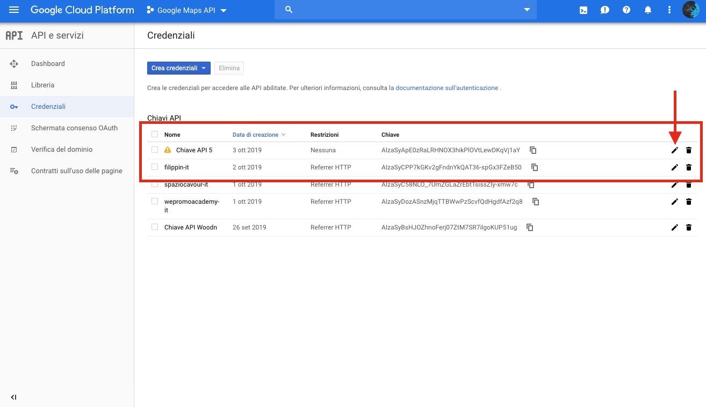706x407 pixels.
Task: Open the Google account avatar
Action: pos(691,10)
